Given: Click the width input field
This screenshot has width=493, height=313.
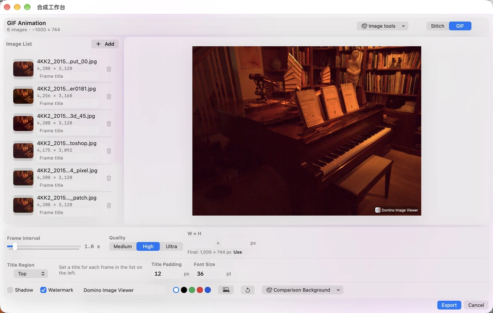Looking at the screenshot, I should tap(201, 243).
